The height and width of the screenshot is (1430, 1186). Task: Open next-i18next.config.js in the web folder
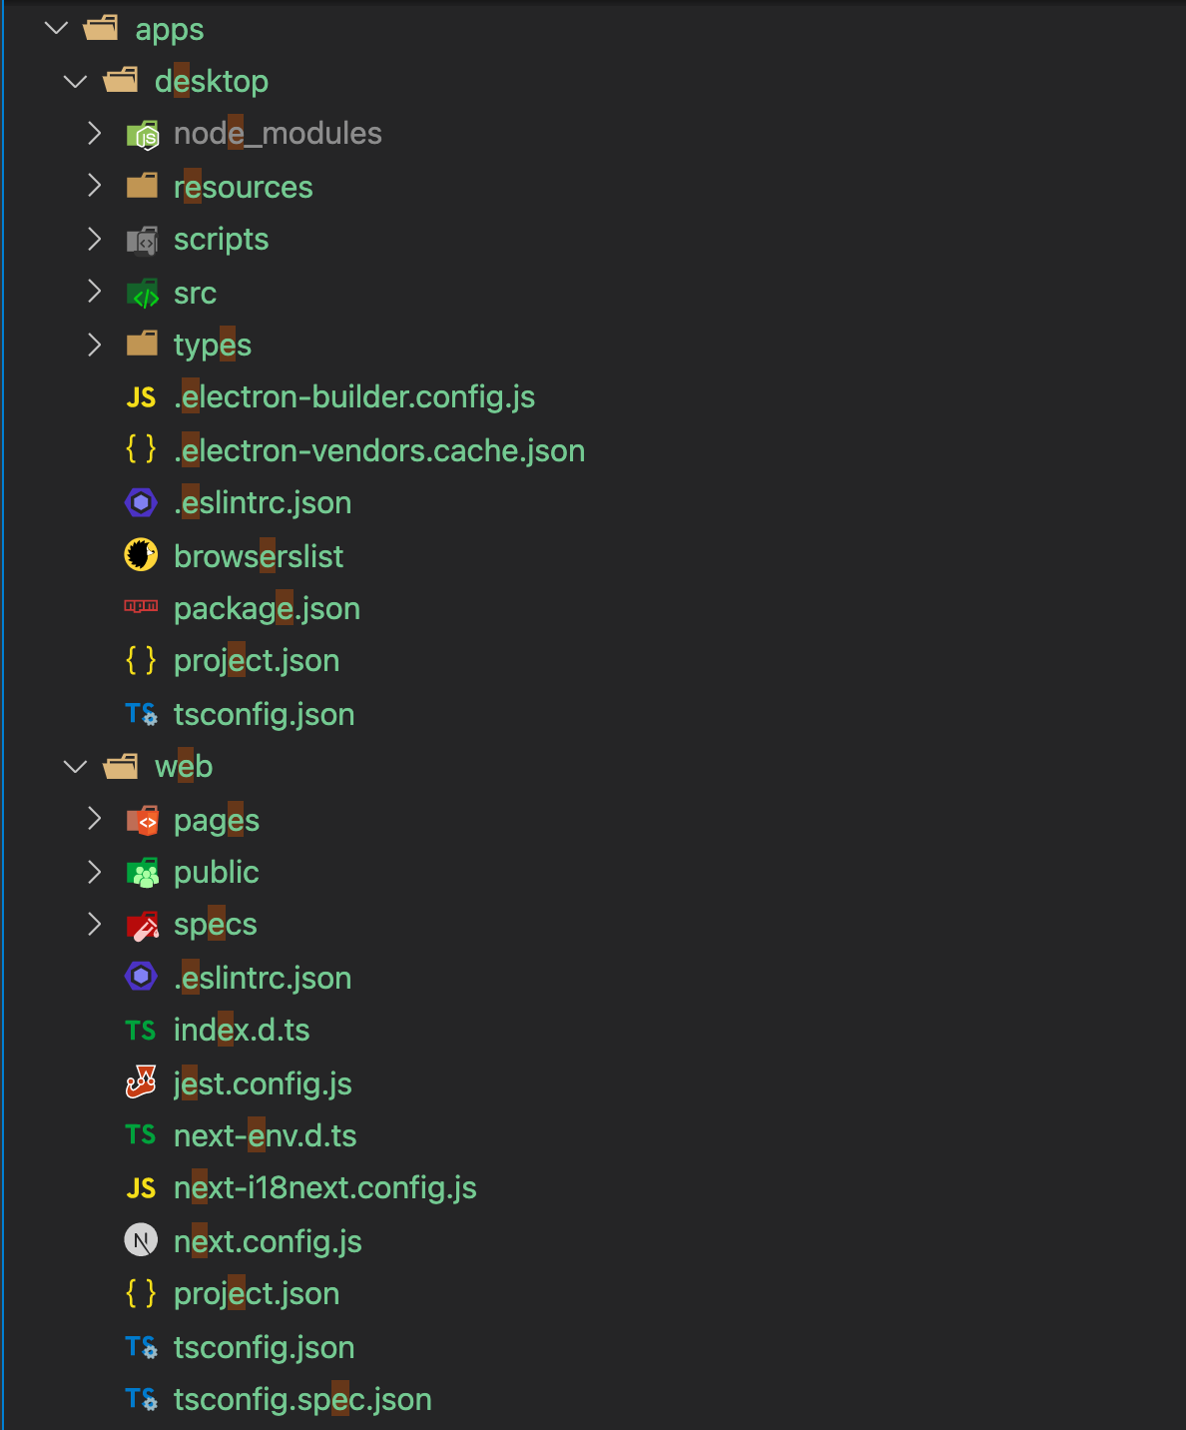(325, 1187)
